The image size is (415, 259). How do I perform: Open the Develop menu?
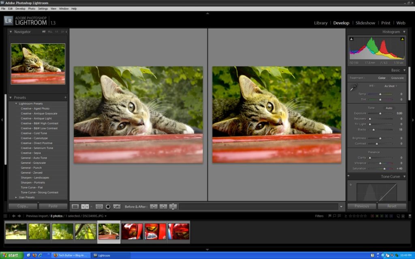[20, 9]
